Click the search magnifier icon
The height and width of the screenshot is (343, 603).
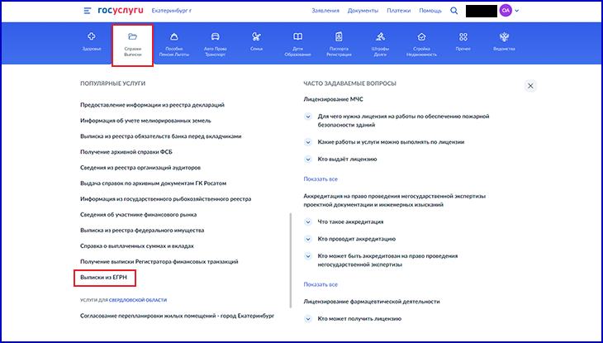coord(454,11)
